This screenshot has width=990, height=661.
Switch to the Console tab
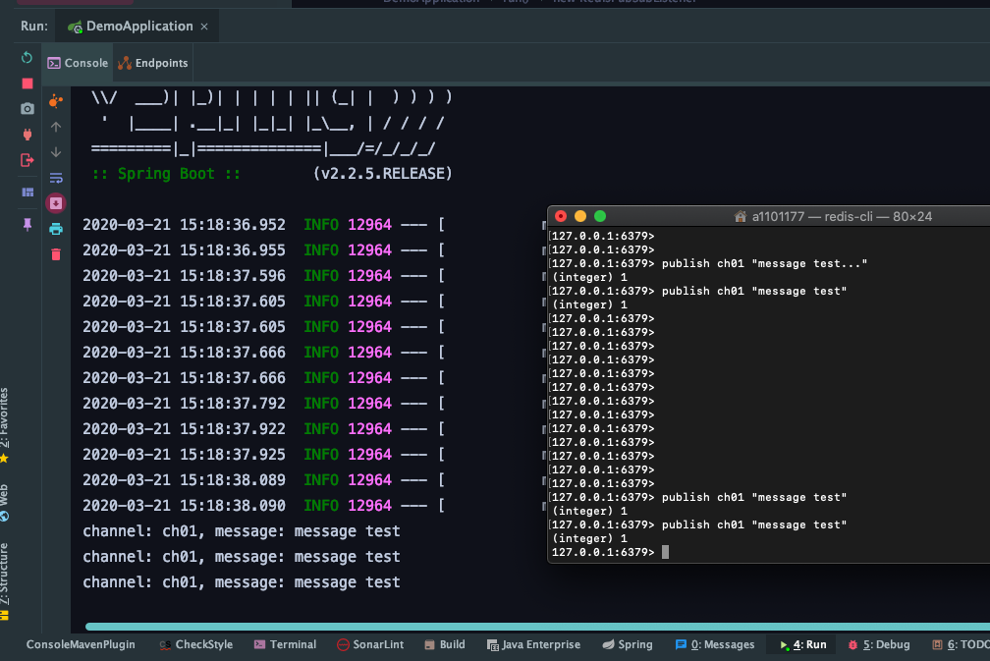coord(78,63)
